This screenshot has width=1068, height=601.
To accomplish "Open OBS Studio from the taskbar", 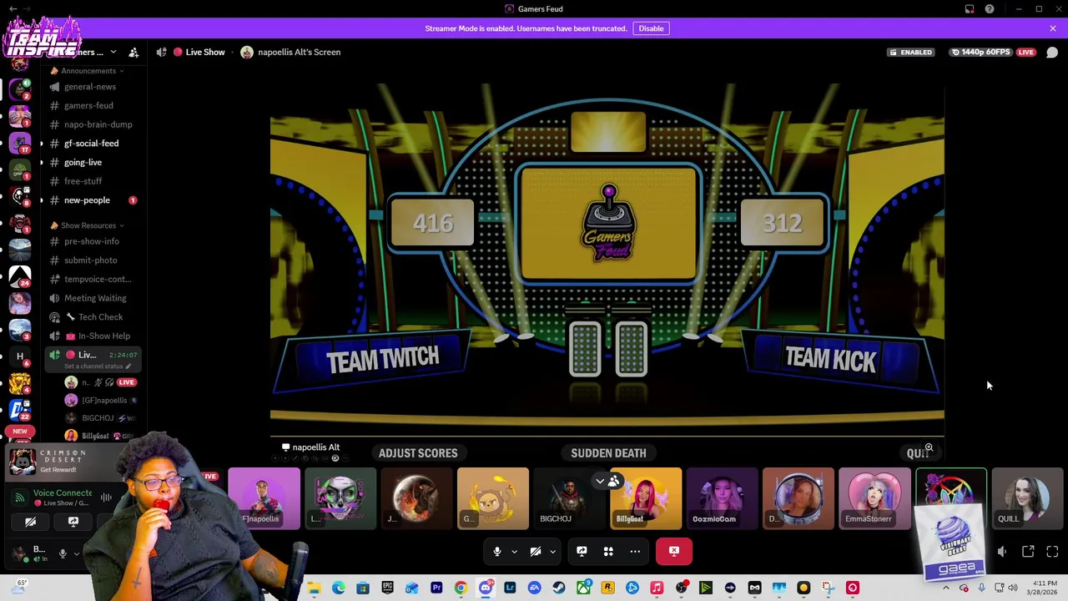I will 682,588.
